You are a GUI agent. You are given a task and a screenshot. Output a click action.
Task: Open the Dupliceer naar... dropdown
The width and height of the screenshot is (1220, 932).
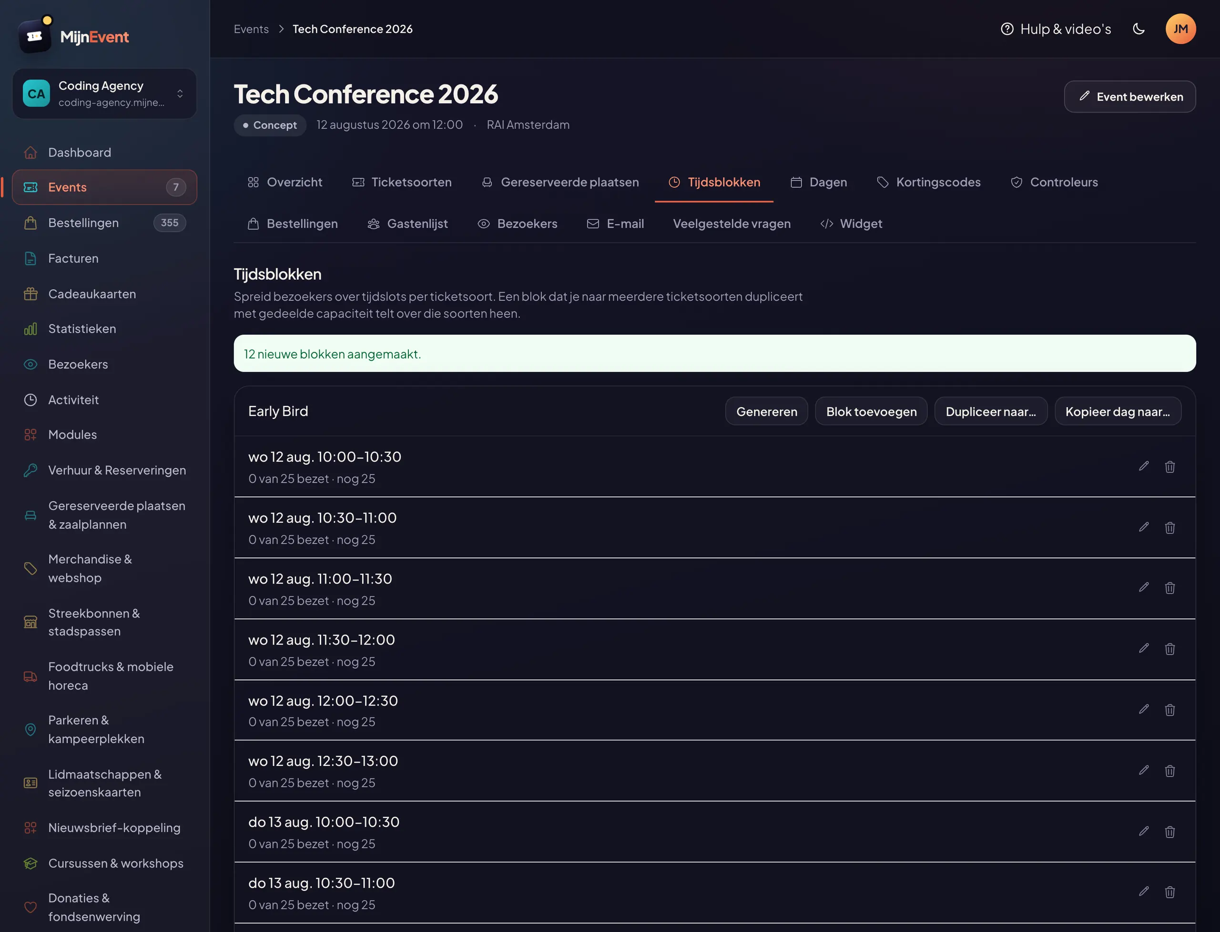coord(990,411)
